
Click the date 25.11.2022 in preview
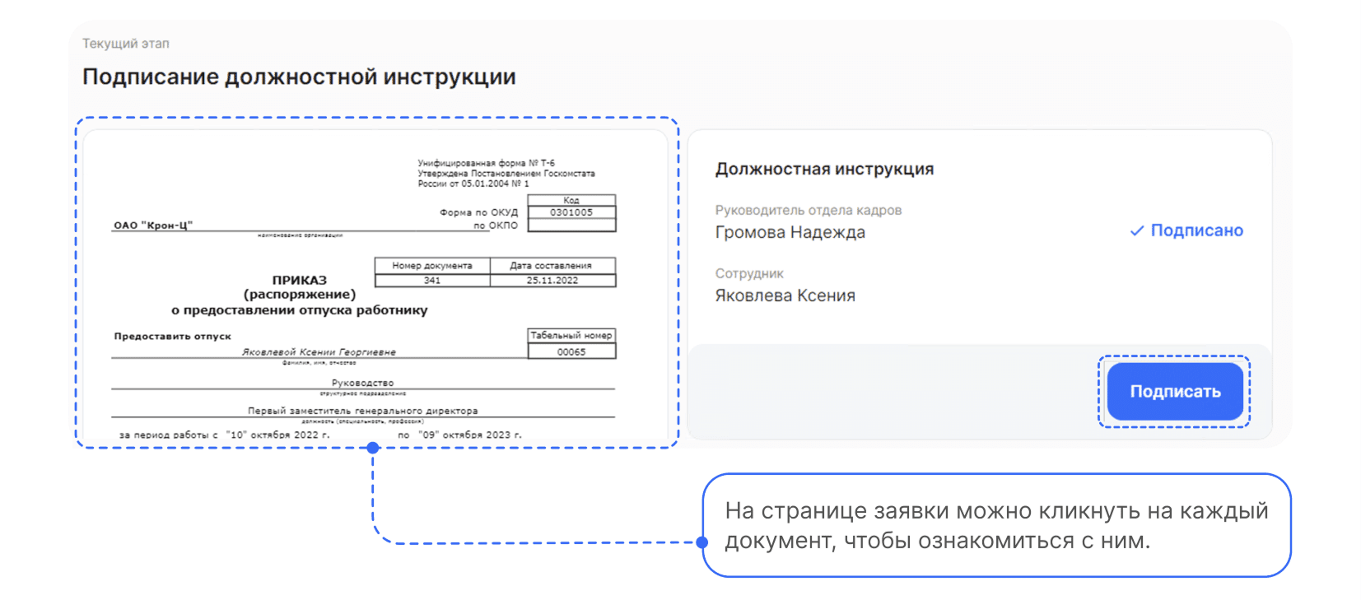coord(552,280)
